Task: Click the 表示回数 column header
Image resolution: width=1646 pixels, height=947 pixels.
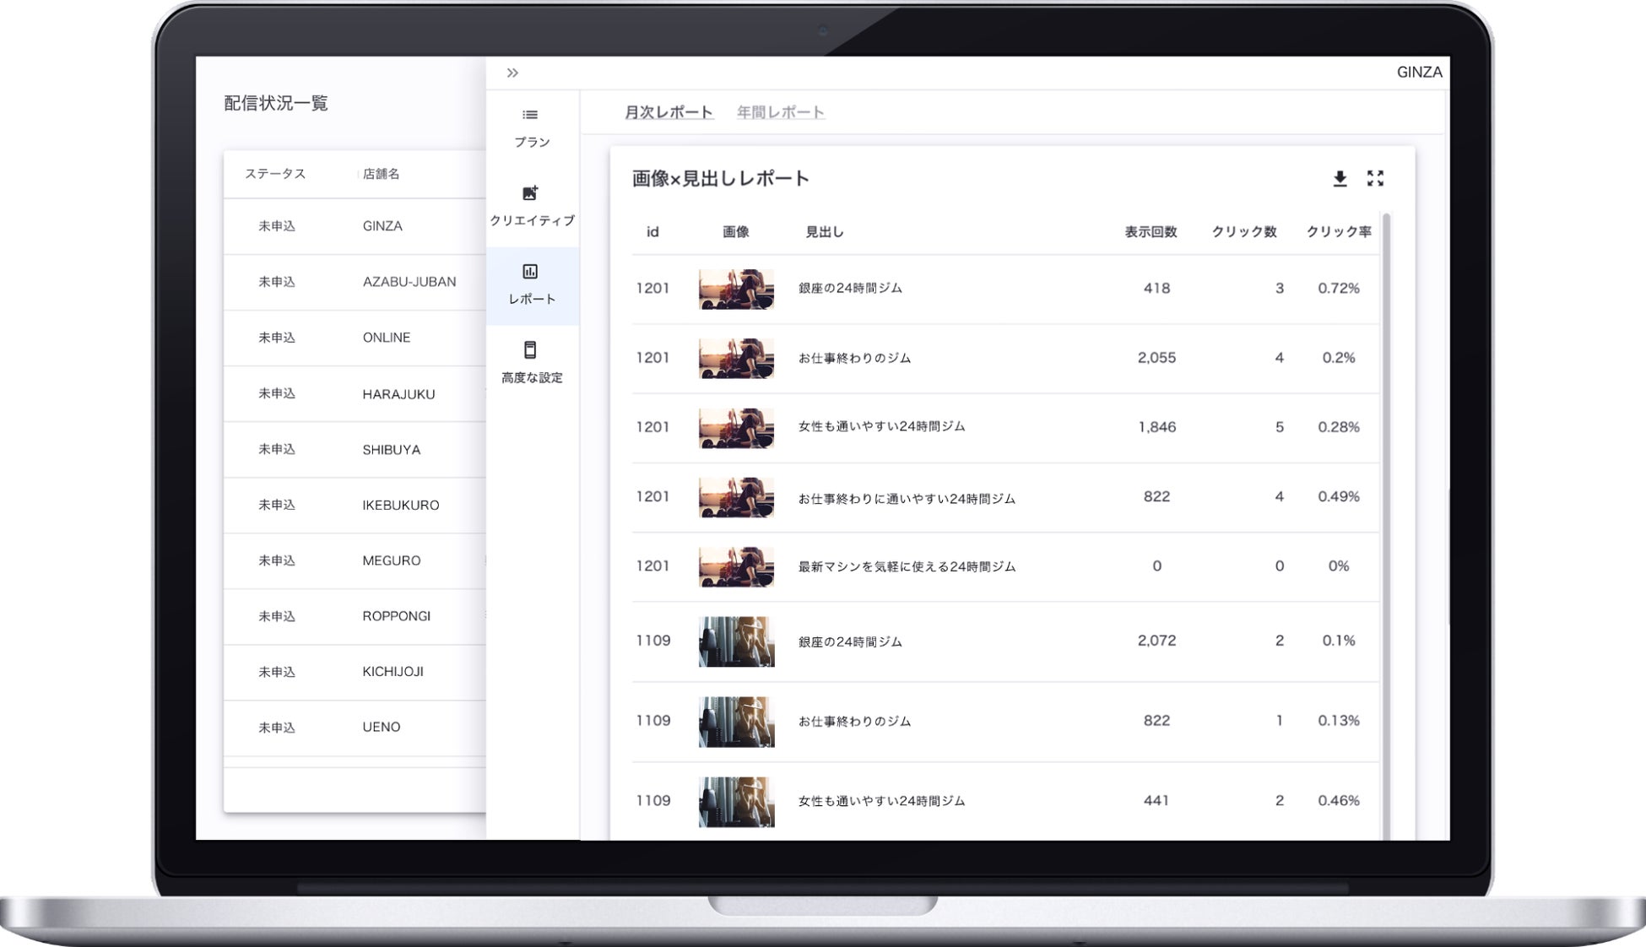Action: pyautogui.click(x=1150, y=232)
